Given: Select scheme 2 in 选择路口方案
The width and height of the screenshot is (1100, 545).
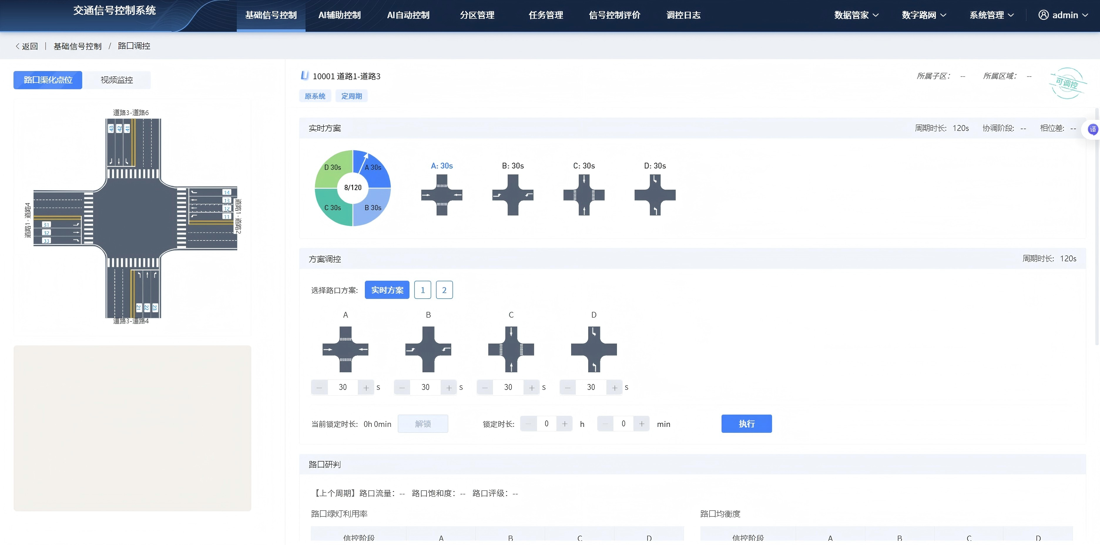Looking at the screenshot, I should point(444,289).
